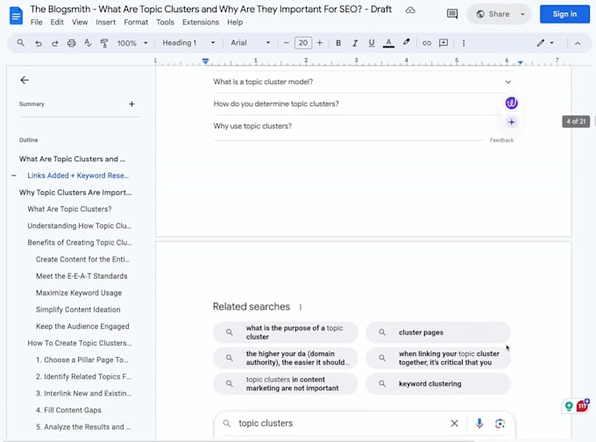This screenshot has height=442, width=596.
Task: Open the Help menu
Action: 235,22
